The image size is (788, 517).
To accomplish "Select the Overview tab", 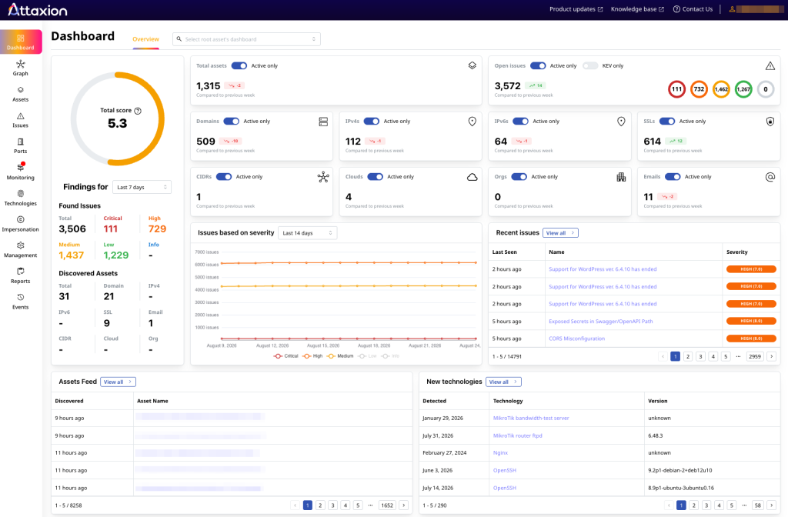I will (145, 39).
